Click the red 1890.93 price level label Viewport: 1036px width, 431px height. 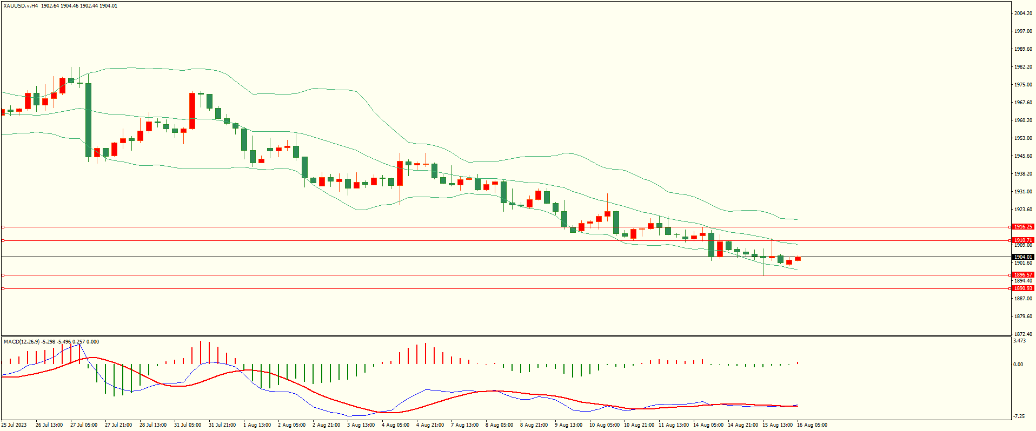click(1022, 288)
